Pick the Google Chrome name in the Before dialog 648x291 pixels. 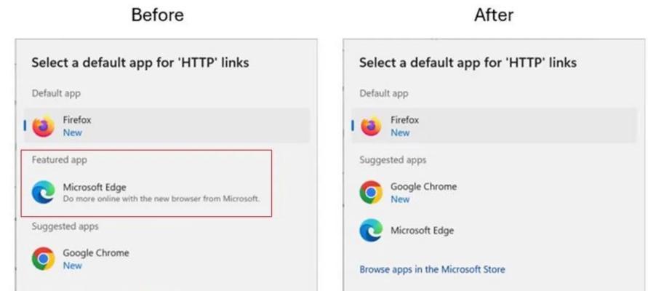96,253
